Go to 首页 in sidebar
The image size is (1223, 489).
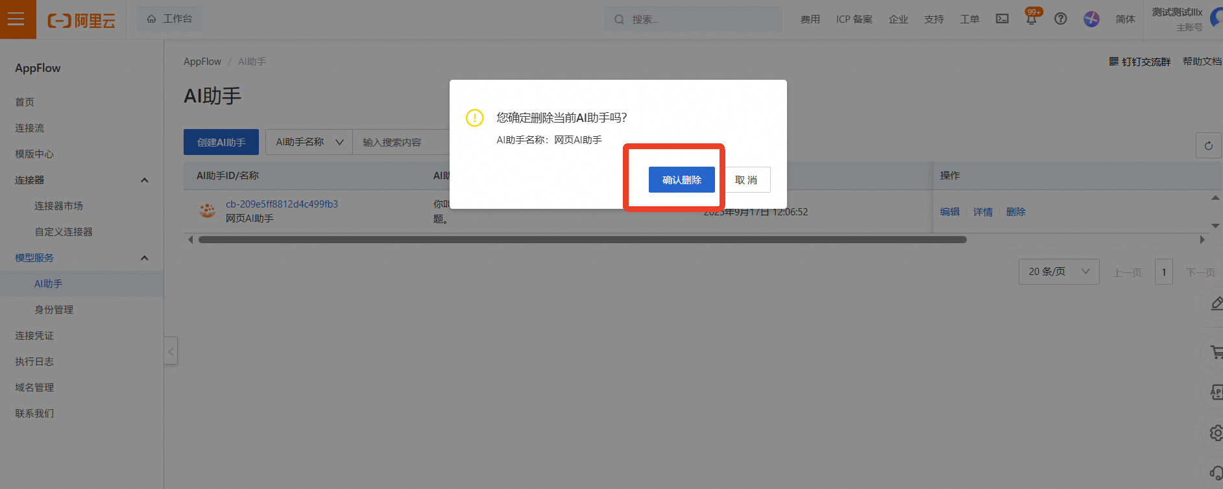click(x=25, y=102)
